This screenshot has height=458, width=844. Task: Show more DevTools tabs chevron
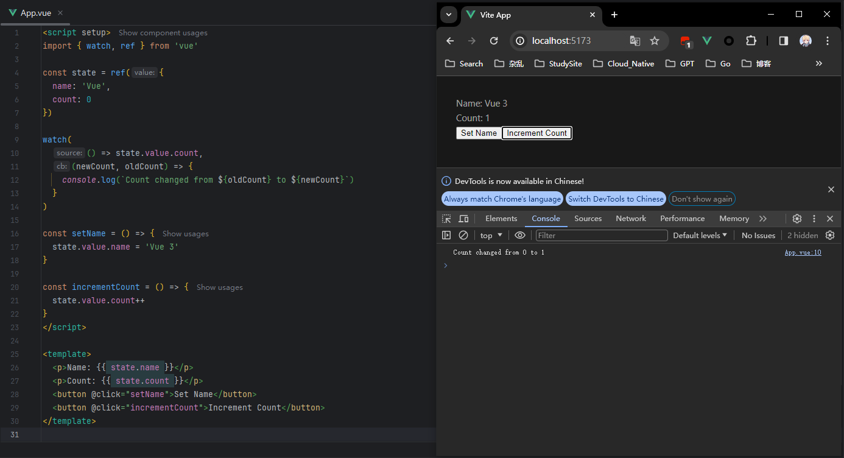(x=763, y=219)
